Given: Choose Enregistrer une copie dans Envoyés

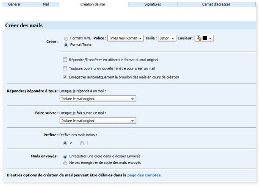Looking at the screenshot, I should click(65, 156).
